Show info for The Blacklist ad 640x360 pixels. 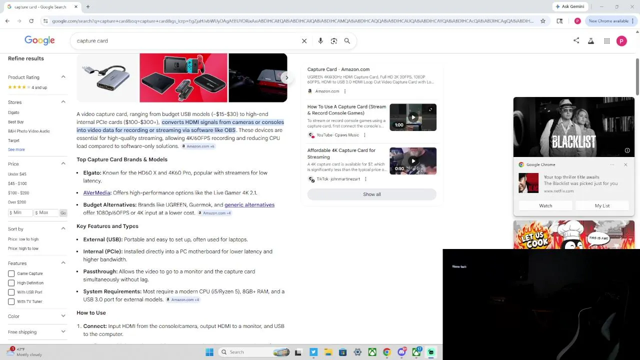pos(627,150)
